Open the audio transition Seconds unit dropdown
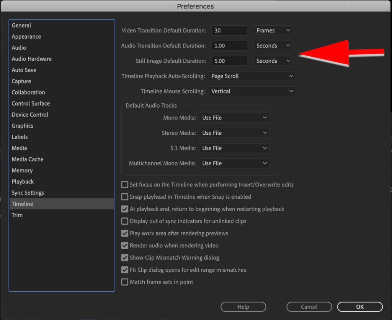 pos(273,46)
